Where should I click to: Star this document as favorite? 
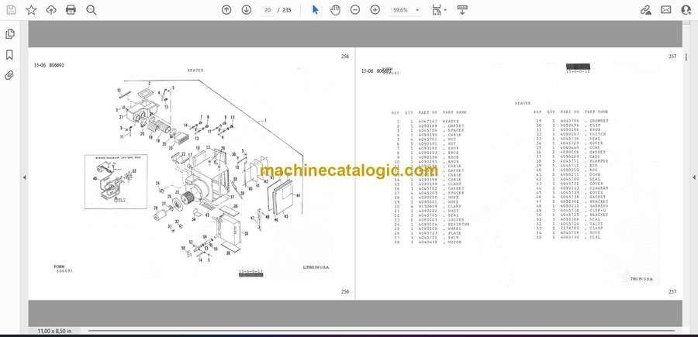[x=31, y=10]
